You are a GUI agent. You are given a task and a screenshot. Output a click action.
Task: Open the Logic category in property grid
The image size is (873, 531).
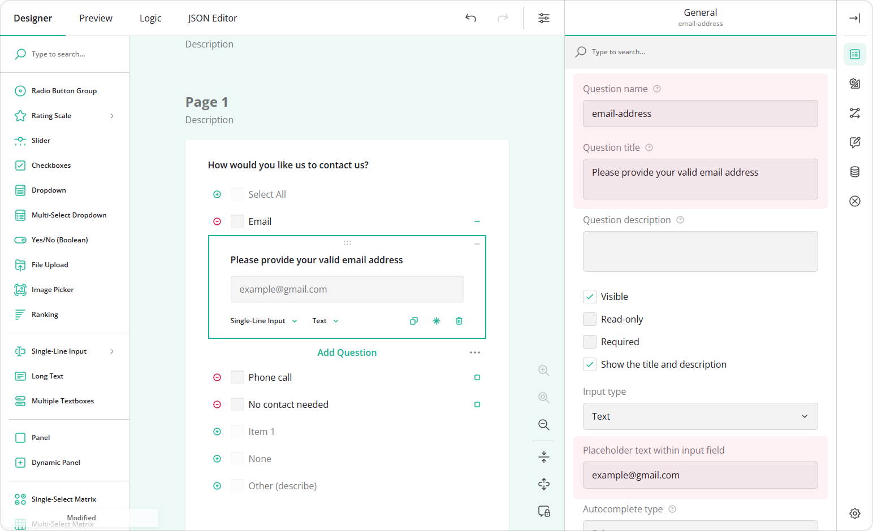click(854, 112)
